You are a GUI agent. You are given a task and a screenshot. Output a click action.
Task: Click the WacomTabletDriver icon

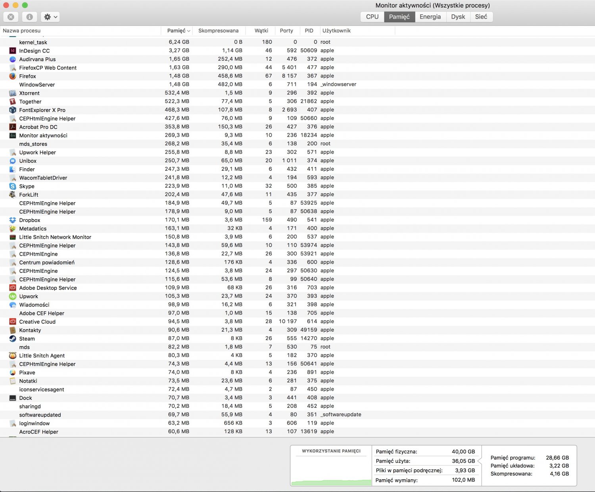click(x=13, y=178)
